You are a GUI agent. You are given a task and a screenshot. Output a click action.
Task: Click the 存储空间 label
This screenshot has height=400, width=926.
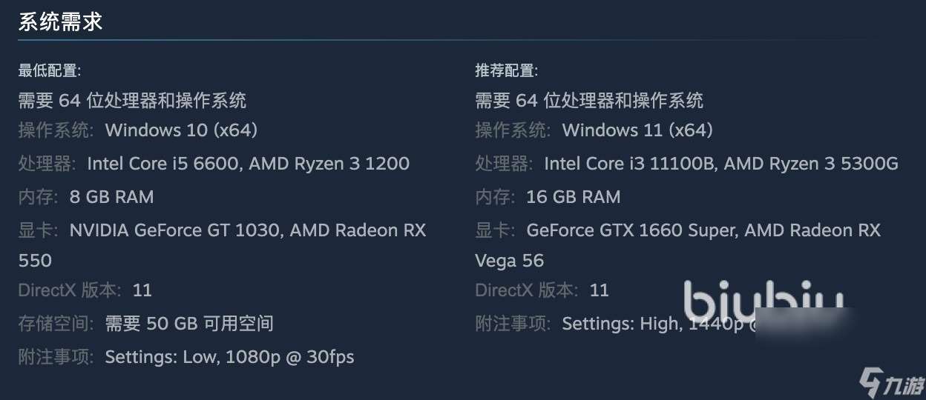coord(56,324)
